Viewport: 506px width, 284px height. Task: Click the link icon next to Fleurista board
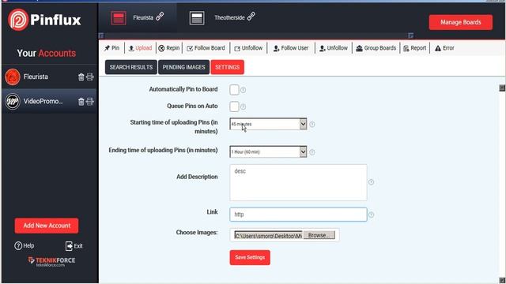coord(160,17)
